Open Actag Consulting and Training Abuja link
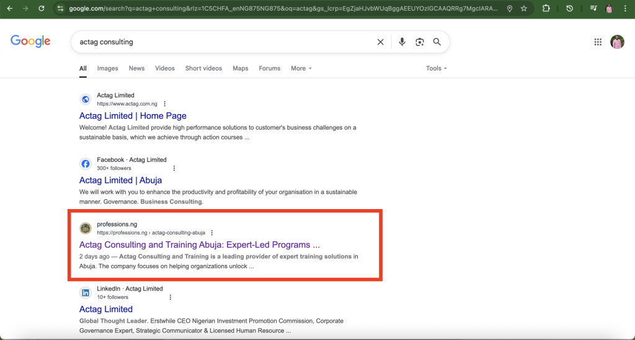 [x=200, y=245]
